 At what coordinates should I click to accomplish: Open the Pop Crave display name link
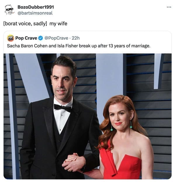(26, 38)
